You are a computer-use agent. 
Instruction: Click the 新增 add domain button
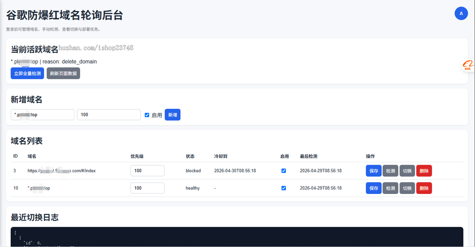pyautogui.click(x=173, y=115)
